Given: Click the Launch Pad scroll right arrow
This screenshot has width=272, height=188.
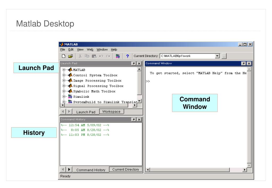Looking at the screenshot, I should [135, 105].
